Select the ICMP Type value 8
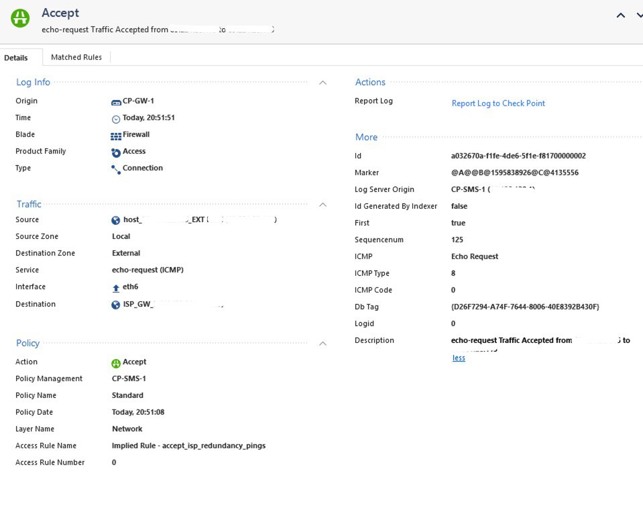 (x=453, y=274)
